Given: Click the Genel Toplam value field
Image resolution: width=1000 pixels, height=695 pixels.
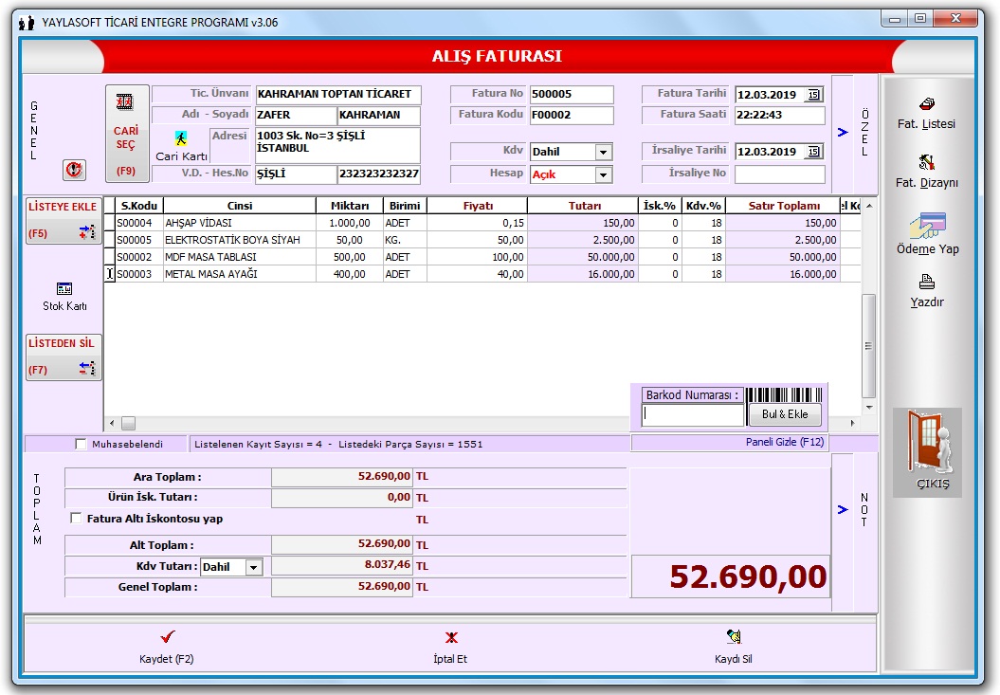Looking at the screenshot, I should [x=342, y=587].
